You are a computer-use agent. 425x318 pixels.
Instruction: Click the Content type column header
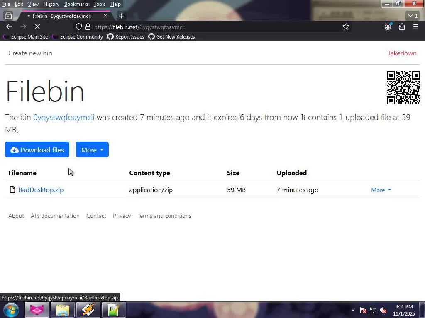[x=149, y=173]
